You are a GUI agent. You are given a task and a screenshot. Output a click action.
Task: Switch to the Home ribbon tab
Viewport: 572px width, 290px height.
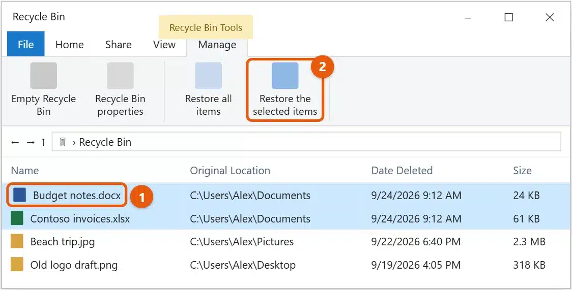pos(69,44)
